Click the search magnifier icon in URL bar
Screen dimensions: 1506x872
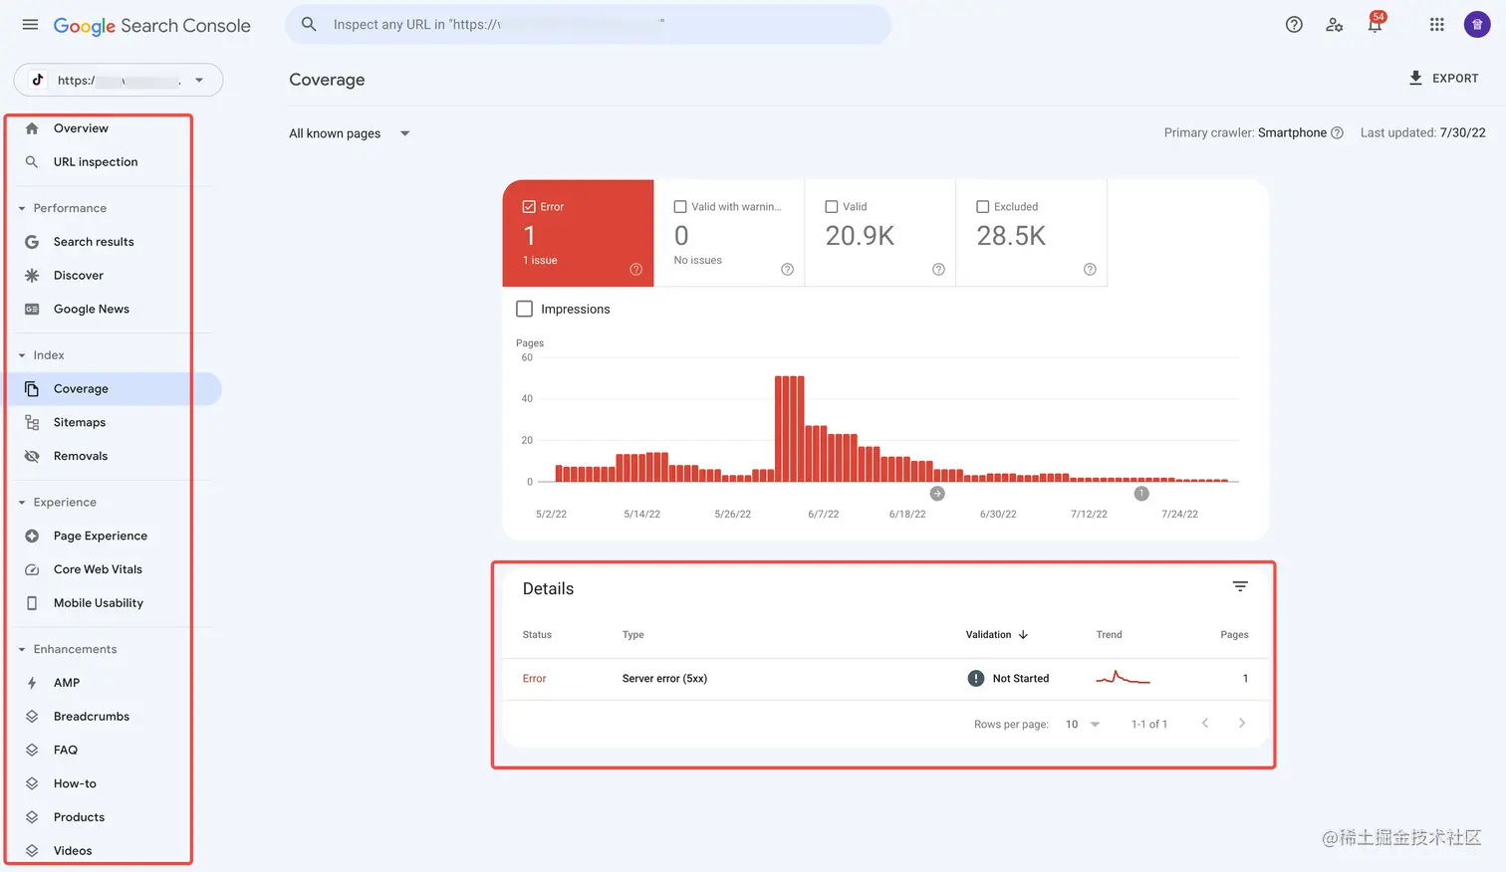309,24
